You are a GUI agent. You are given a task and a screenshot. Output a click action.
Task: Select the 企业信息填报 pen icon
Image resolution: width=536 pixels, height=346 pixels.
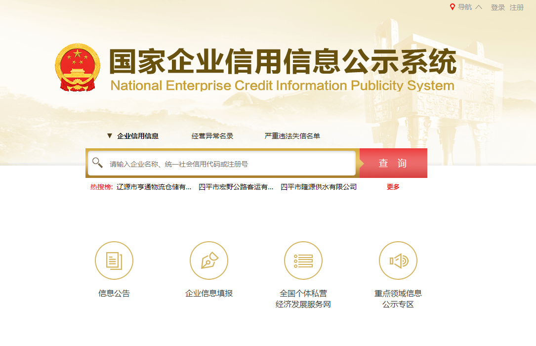click(x=208, y=260)
